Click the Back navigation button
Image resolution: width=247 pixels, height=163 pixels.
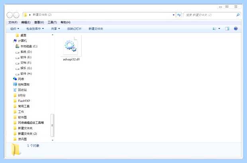coord(10,15)
